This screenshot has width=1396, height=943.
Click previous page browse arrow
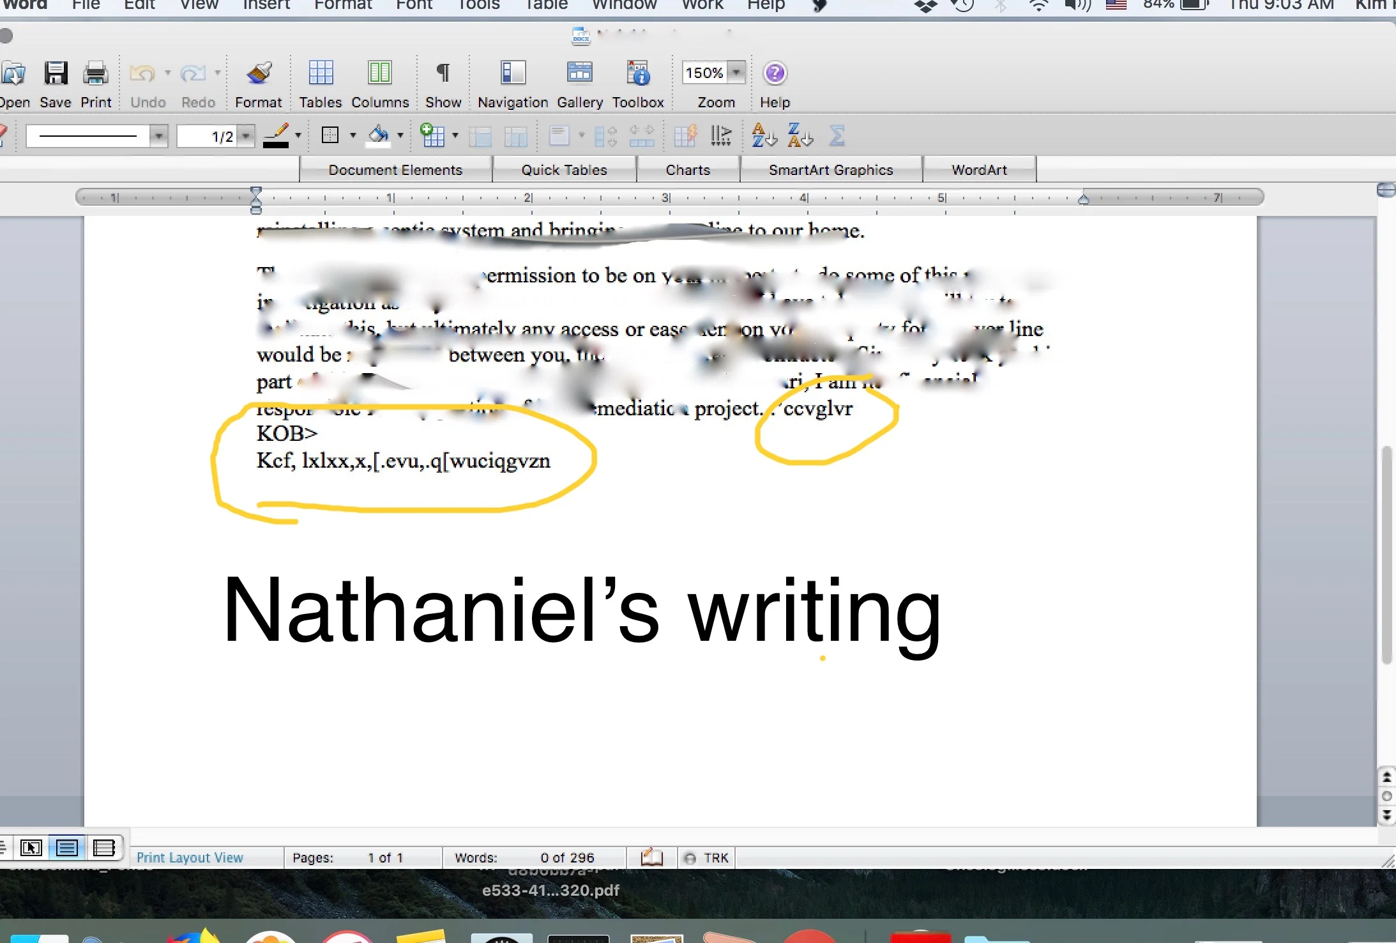(1386, 778)
